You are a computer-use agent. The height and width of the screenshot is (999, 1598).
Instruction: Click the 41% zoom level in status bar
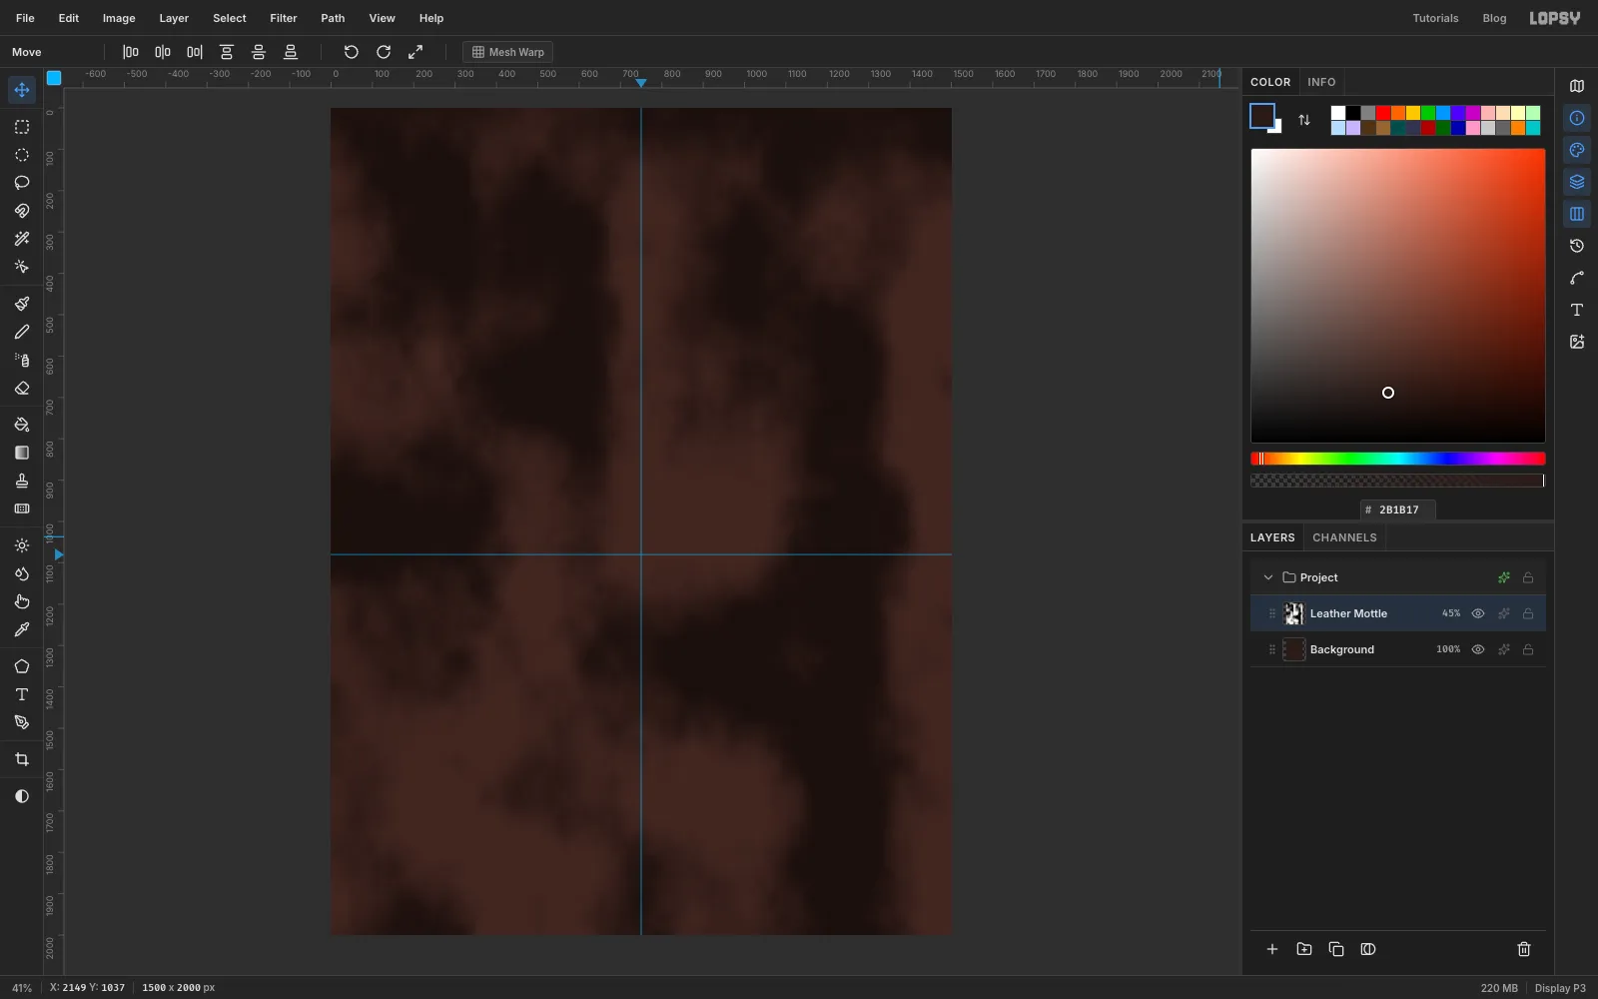[x=22, y=988]
